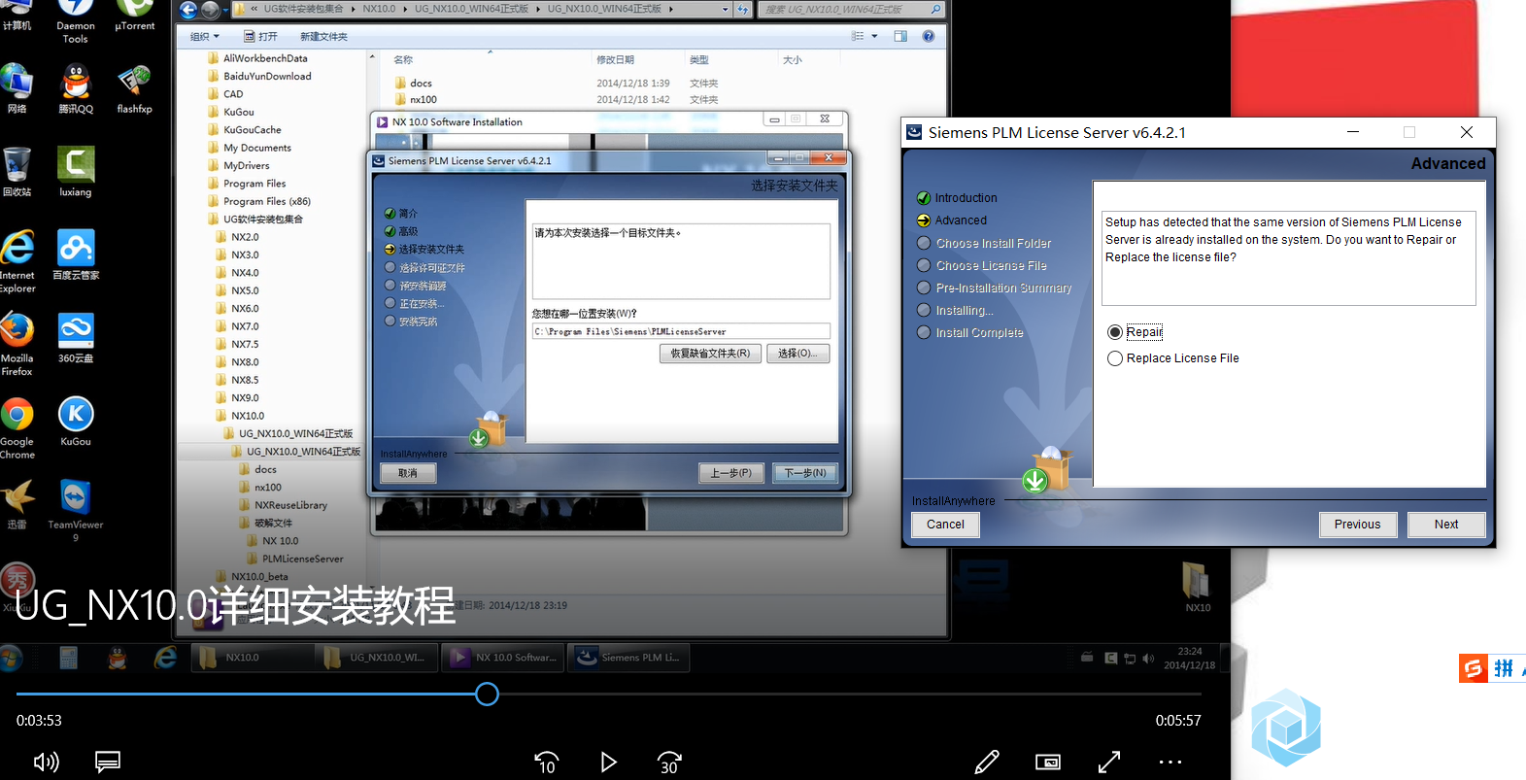
Task: Open the µTorrent desktop icon
Action: tap(134, 17)
